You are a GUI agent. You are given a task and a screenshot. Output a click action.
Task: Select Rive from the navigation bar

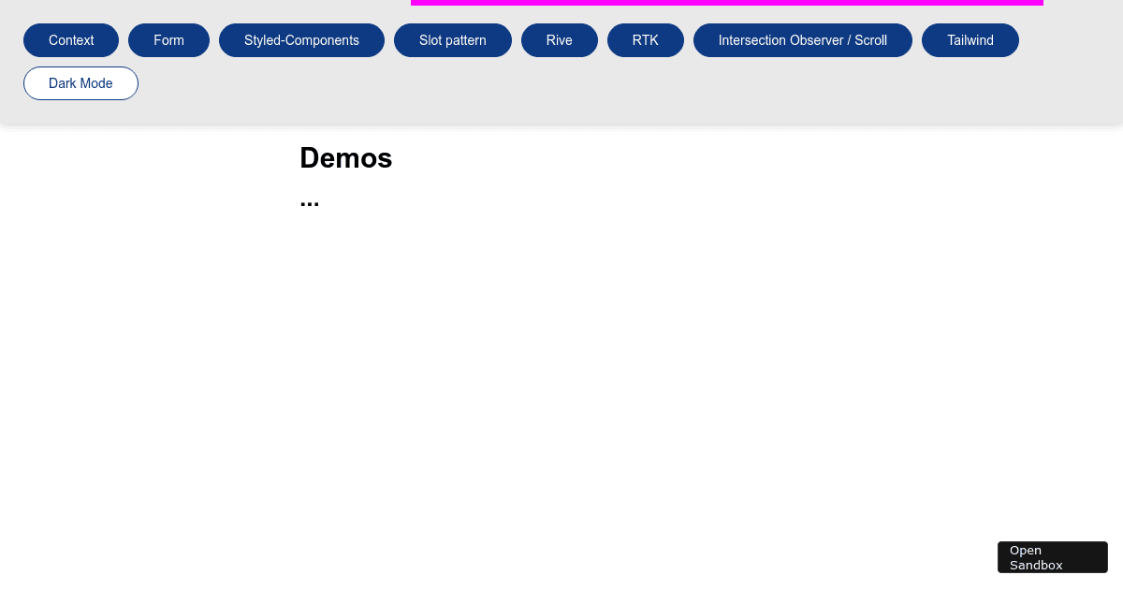click(x=559, y=40)
